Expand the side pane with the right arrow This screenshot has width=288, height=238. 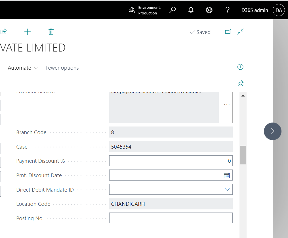pyautogui.click(x=272, y=131)
